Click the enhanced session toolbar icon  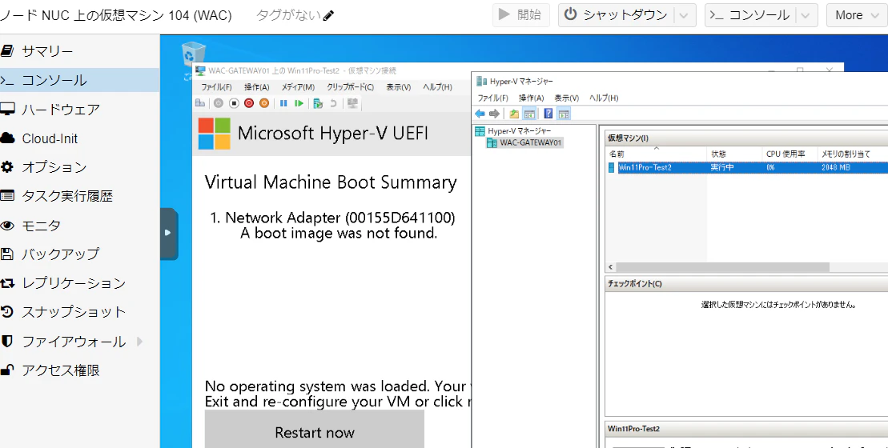pyautogui.click(x=353, y=103)
